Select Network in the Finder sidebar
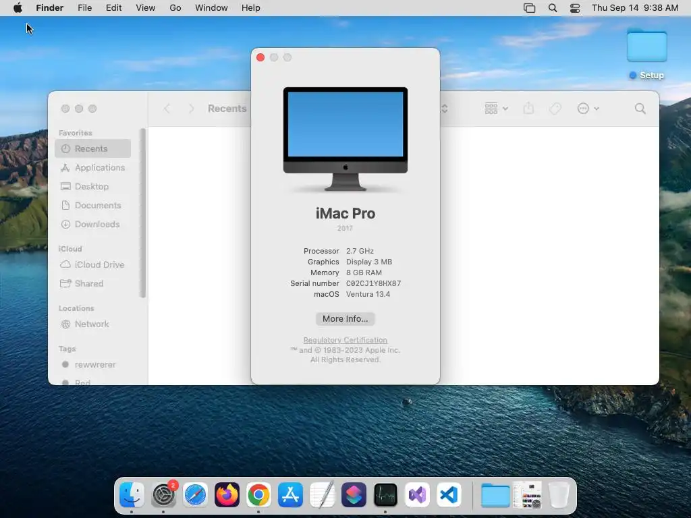 pyautogui.click(x=92, y=324)
